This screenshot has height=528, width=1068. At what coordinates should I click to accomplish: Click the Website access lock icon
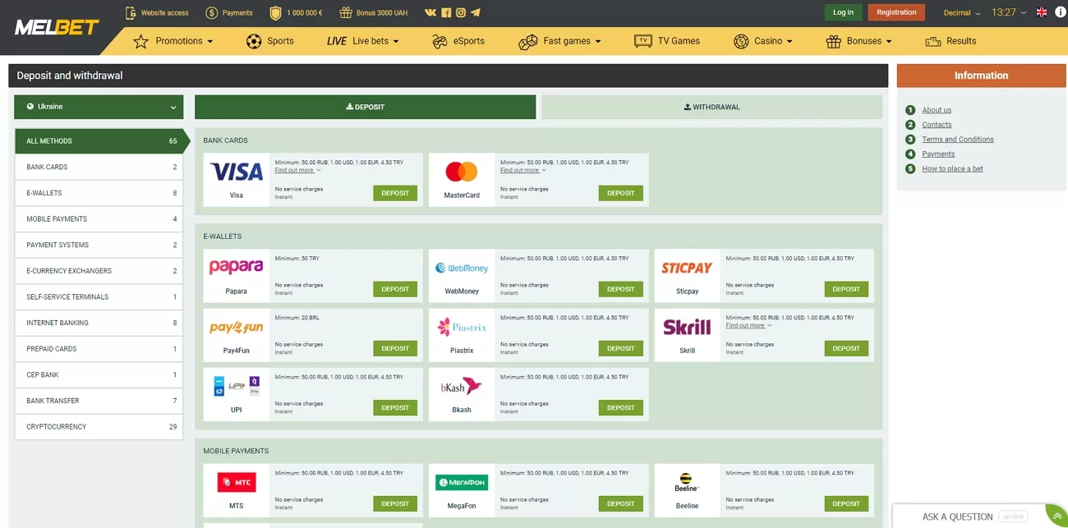pos(131,12)
